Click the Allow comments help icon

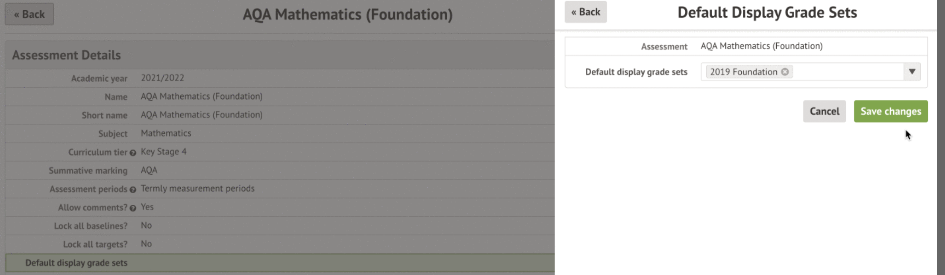click(133, 208)
